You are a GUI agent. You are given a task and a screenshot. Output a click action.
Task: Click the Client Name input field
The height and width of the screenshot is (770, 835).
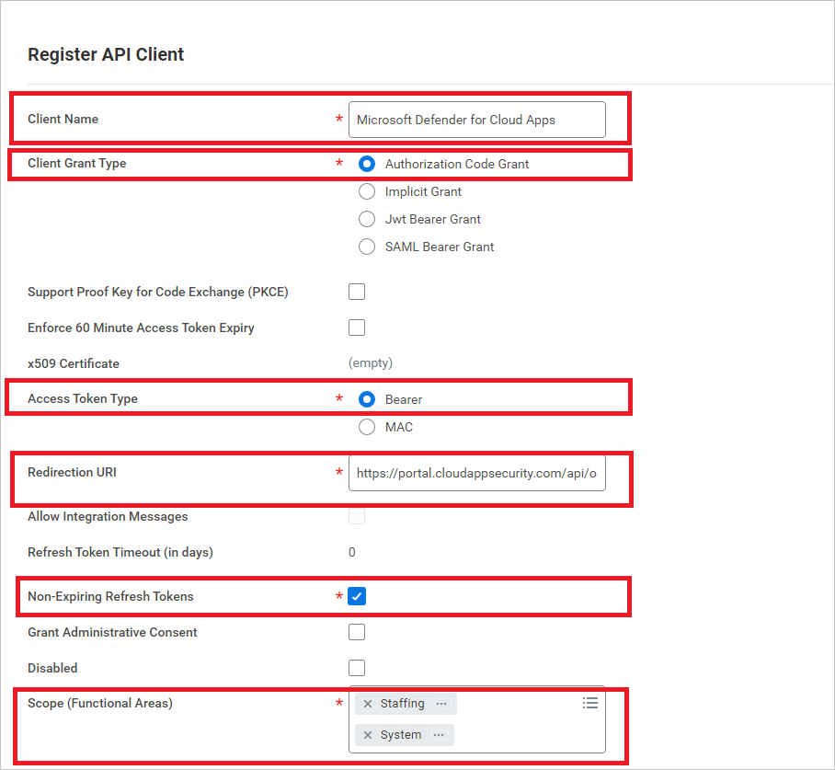(476, 120)
